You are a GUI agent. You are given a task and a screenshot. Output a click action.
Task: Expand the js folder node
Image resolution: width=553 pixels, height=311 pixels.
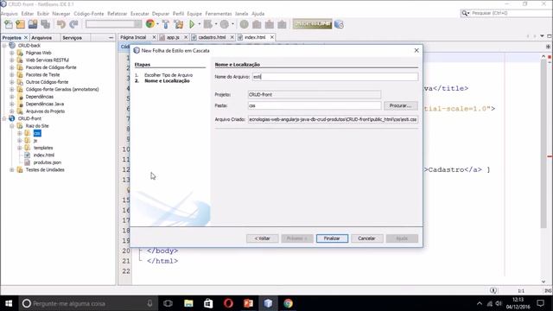pyautogui.click(x=19, y=141)
